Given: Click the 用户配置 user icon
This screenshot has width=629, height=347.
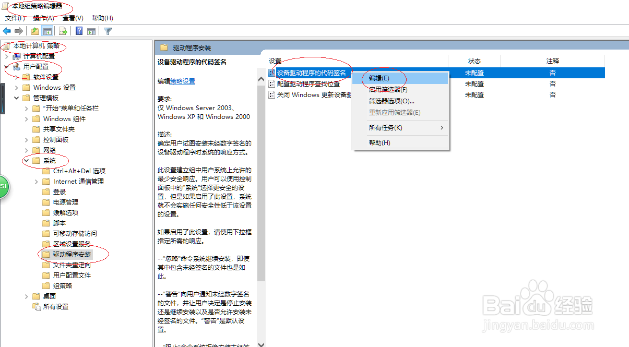Looking at the screenshot, I should [17, 67].
